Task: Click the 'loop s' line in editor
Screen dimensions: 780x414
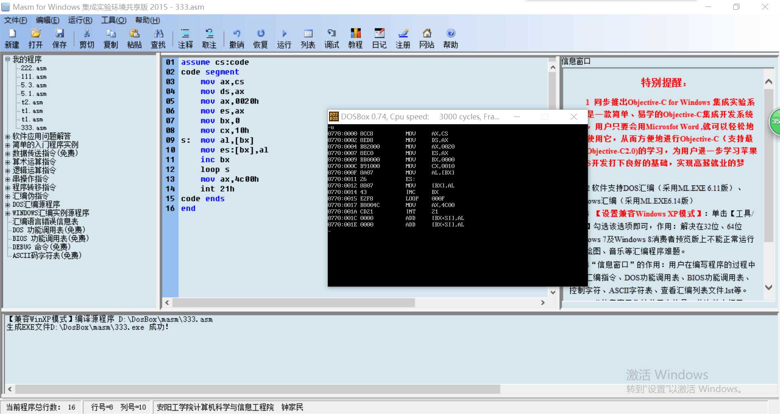Action: 215,169
